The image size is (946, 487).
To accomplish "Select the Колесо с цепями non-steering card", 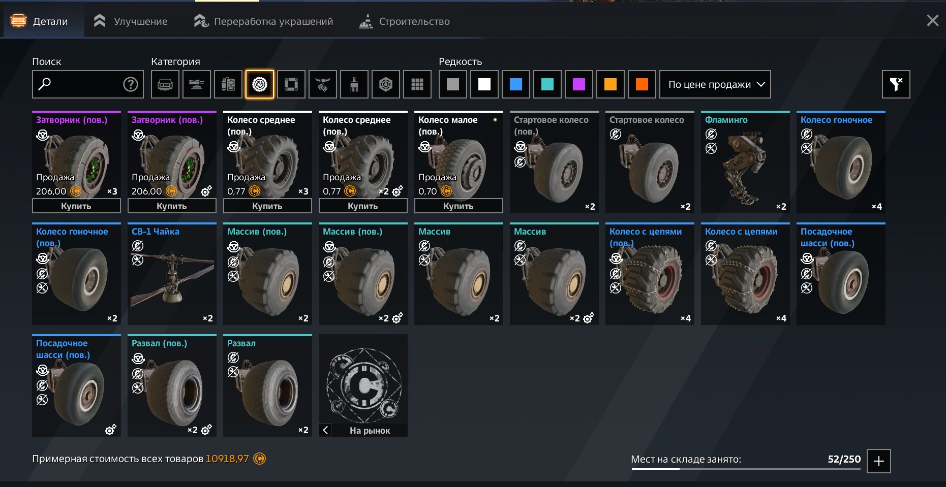I will pyautogui.click(x=745, y=274).
